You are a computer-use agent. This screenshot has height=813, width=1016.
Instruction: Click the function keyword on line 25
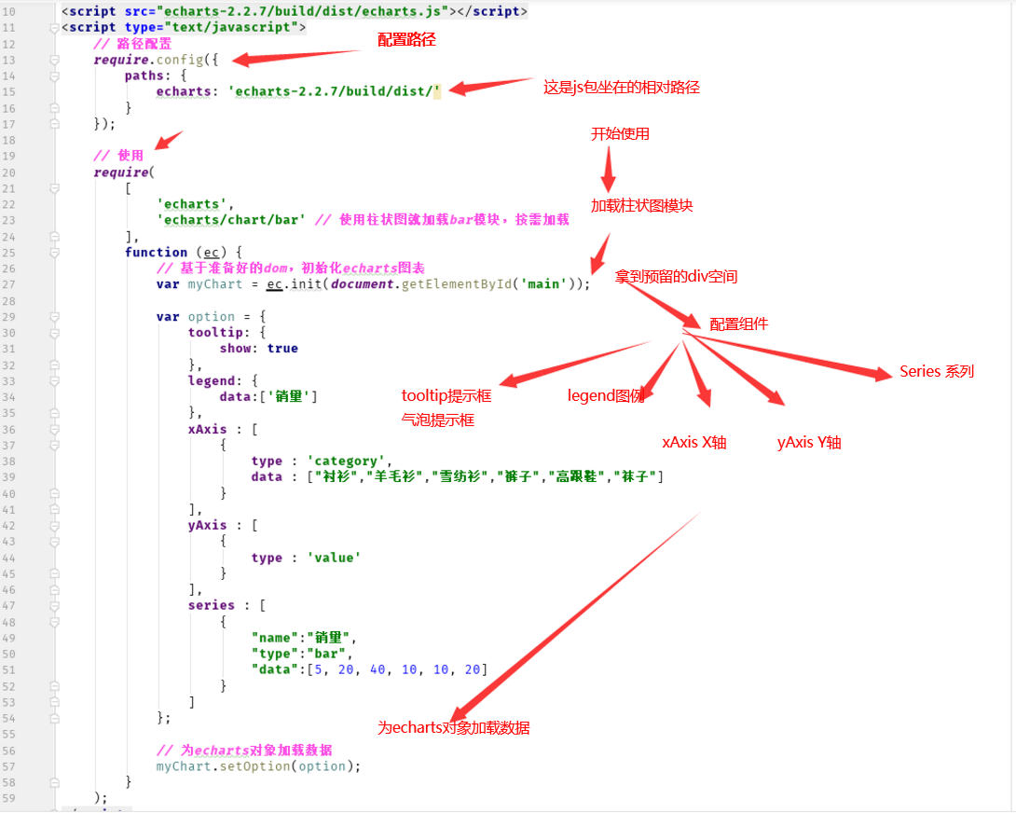point(156,253)
